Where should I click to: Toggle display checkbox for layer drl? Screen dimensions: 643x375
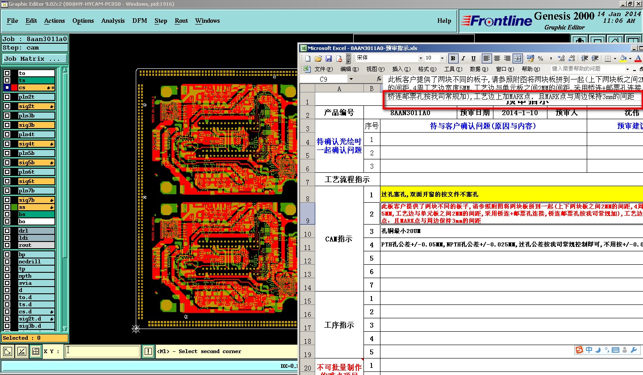point(7,231)
